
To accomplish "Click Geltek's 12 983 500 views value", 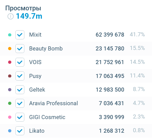I will tap(110, 90).
